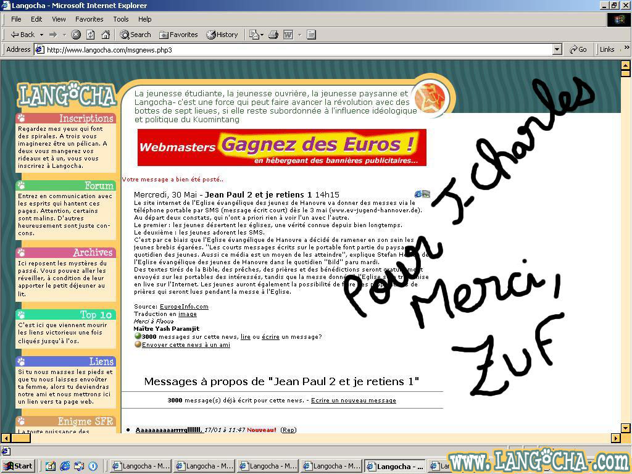Expand the Back button history dropdown
Image resolution: width=632 pixels, height=474 pixels.
pos(41,35)
